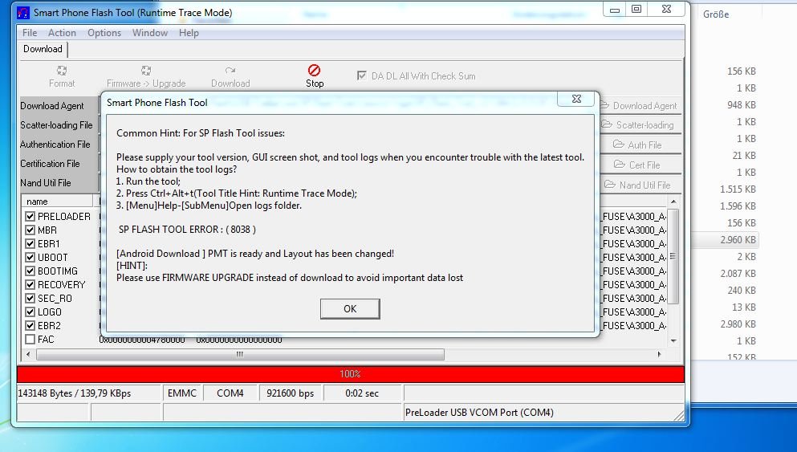Screen dimensions: 797x452
Task: Open the Auth File folder button
Action: (640, 145)
